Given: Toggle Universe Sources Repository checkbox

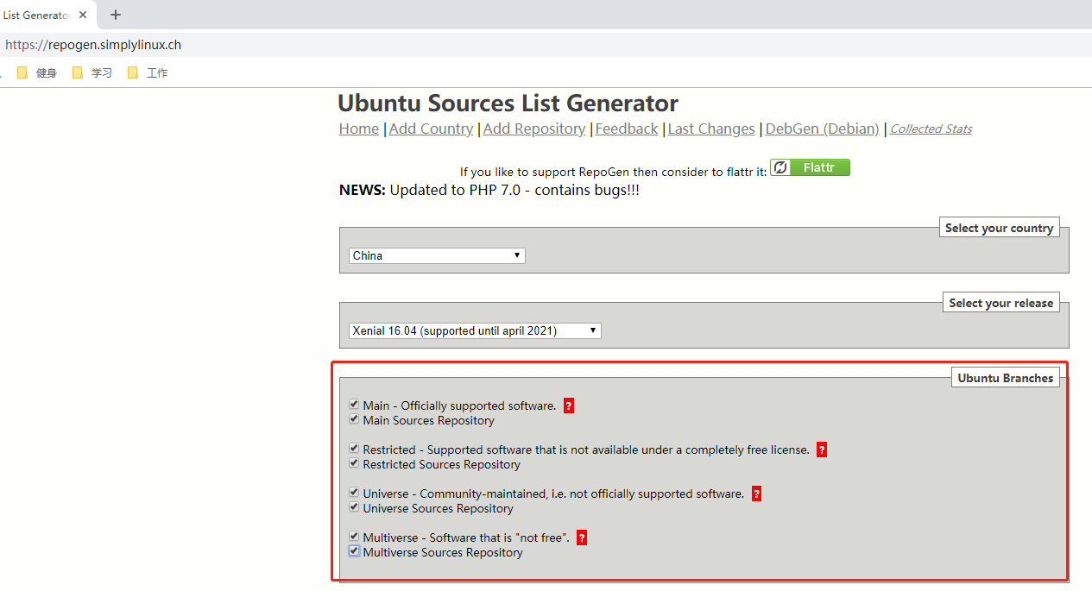Looking at the screenshot, I should tap(354, 506).
